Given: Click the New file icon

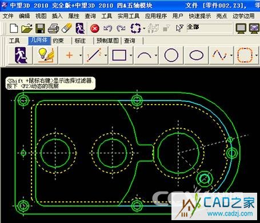Looking at the screenshot, I should tap(14, 29).
